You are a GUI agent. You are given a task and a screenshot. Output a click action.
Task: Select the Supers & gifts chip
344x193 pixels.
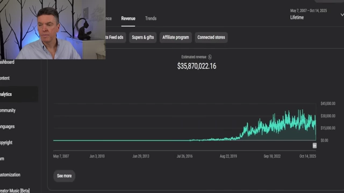pyautogui.click(x=143, y=38)
